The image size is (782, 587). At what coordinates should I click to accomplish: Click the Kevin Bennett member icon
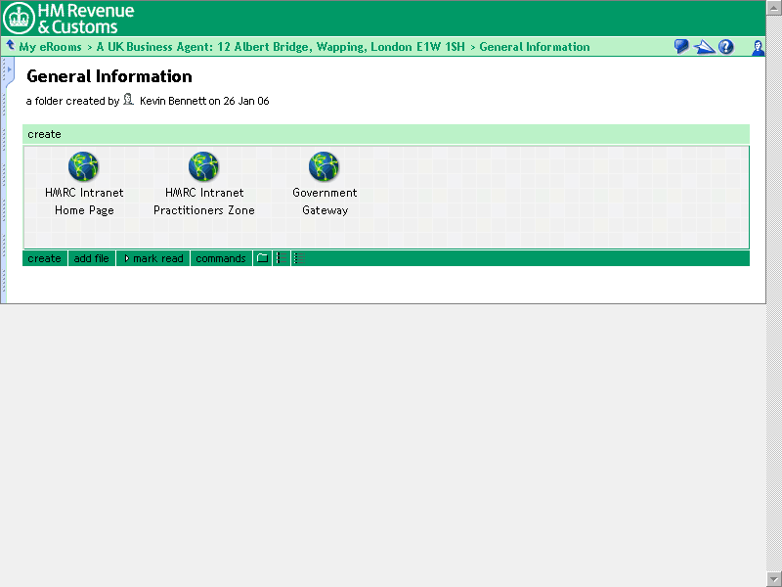click(128, 100)
